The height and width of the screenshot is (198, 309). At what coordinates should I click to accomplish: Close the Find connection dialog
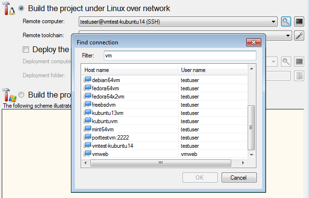(253, 42)
